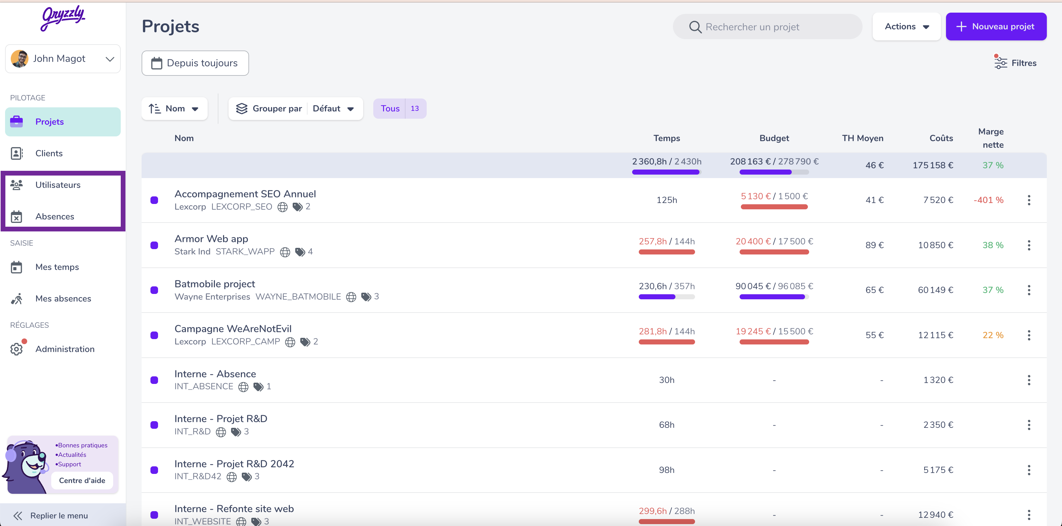This screenshot has width=1062, height=526.
Task: Click the globe icon on Batmobile project row
Action: [x=351, y=296]
